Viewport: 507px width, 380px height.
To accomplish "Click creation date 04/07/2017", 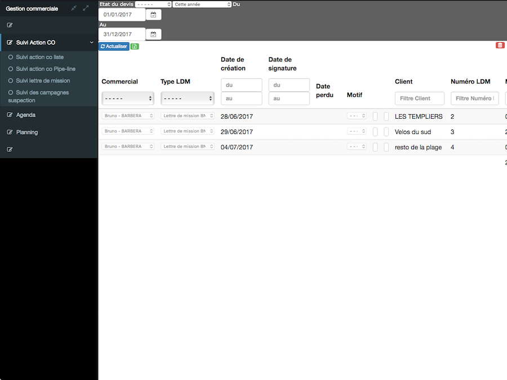I will pos(237,147).
